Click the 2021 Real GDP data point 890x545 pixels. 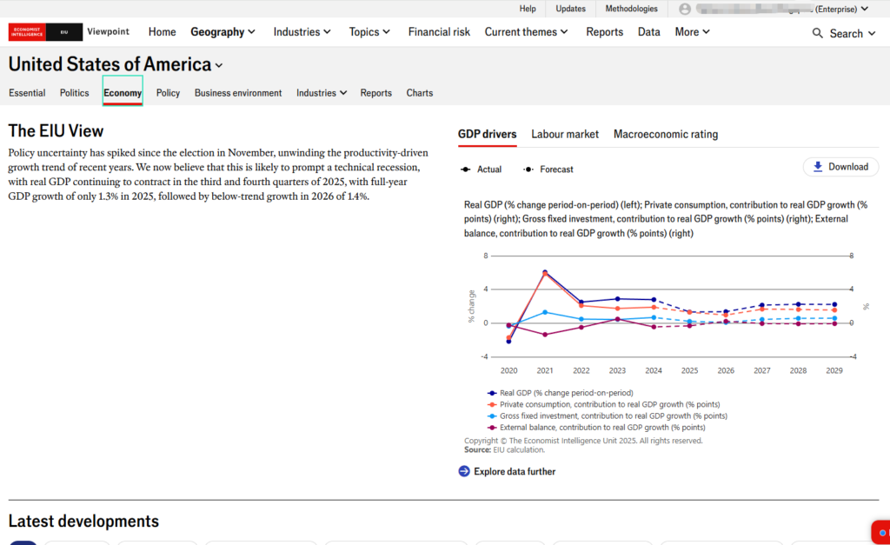coord(545,272)
